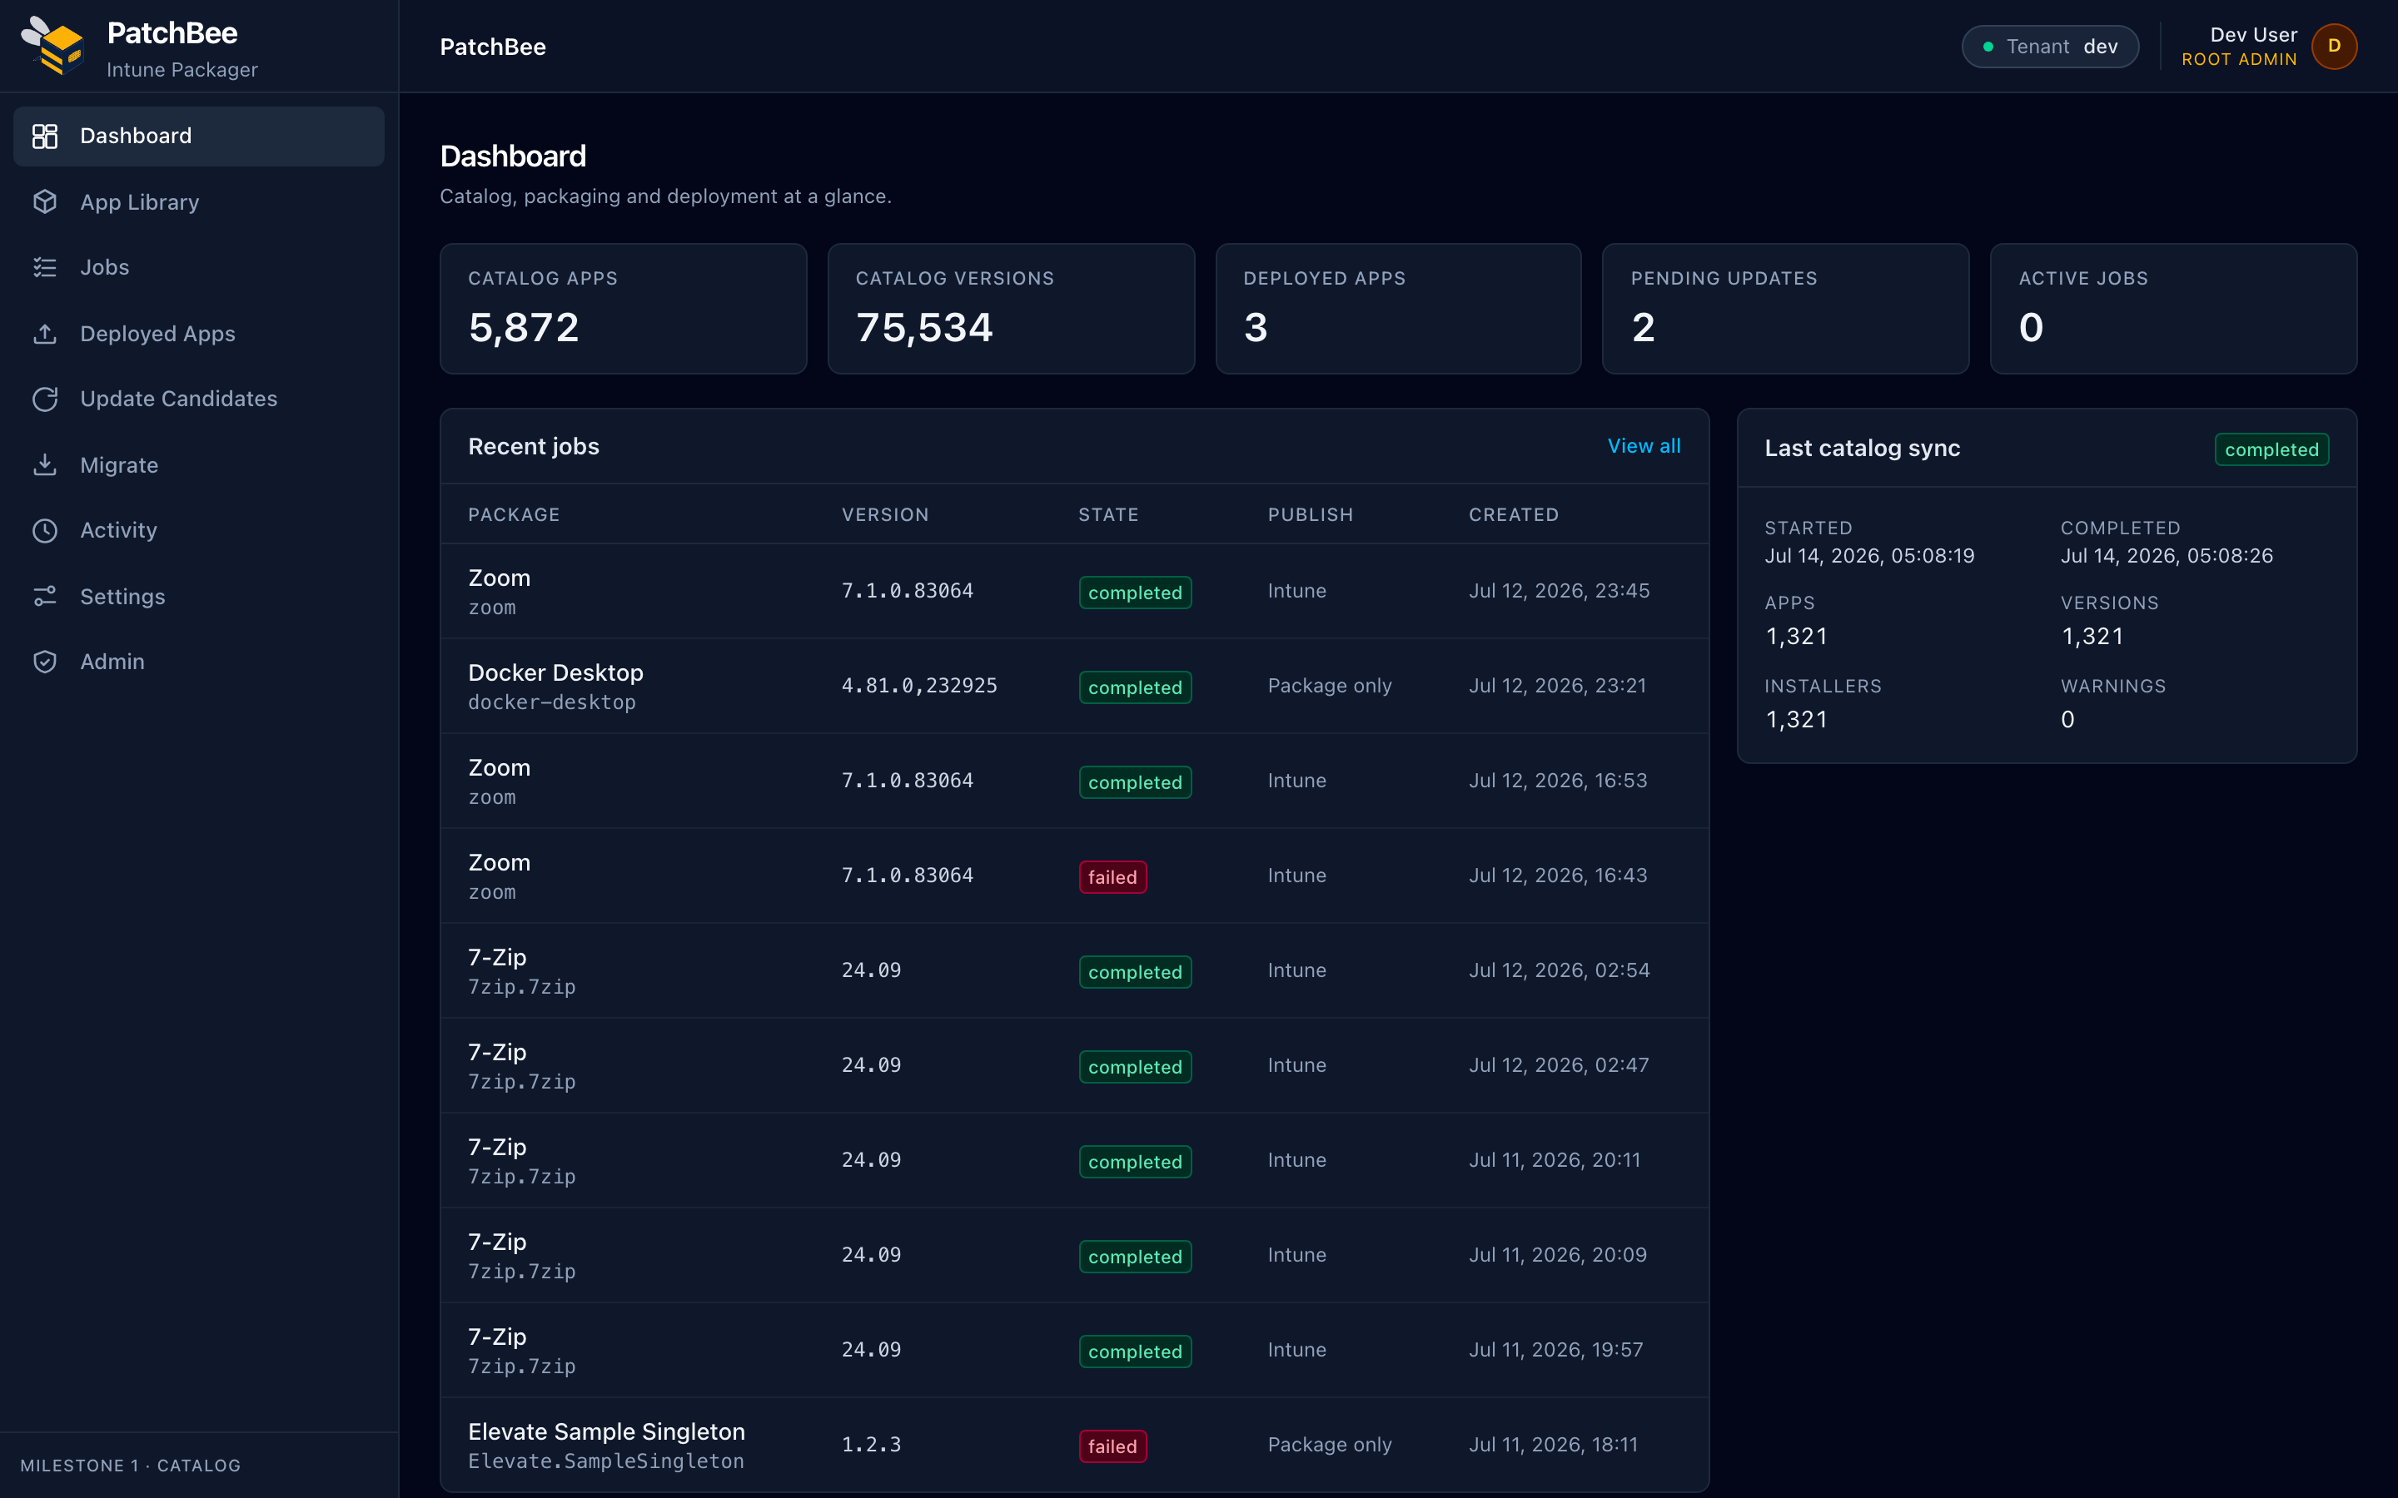Open the Deployed Apps page

pyautogui.click(x=198, y=334)
